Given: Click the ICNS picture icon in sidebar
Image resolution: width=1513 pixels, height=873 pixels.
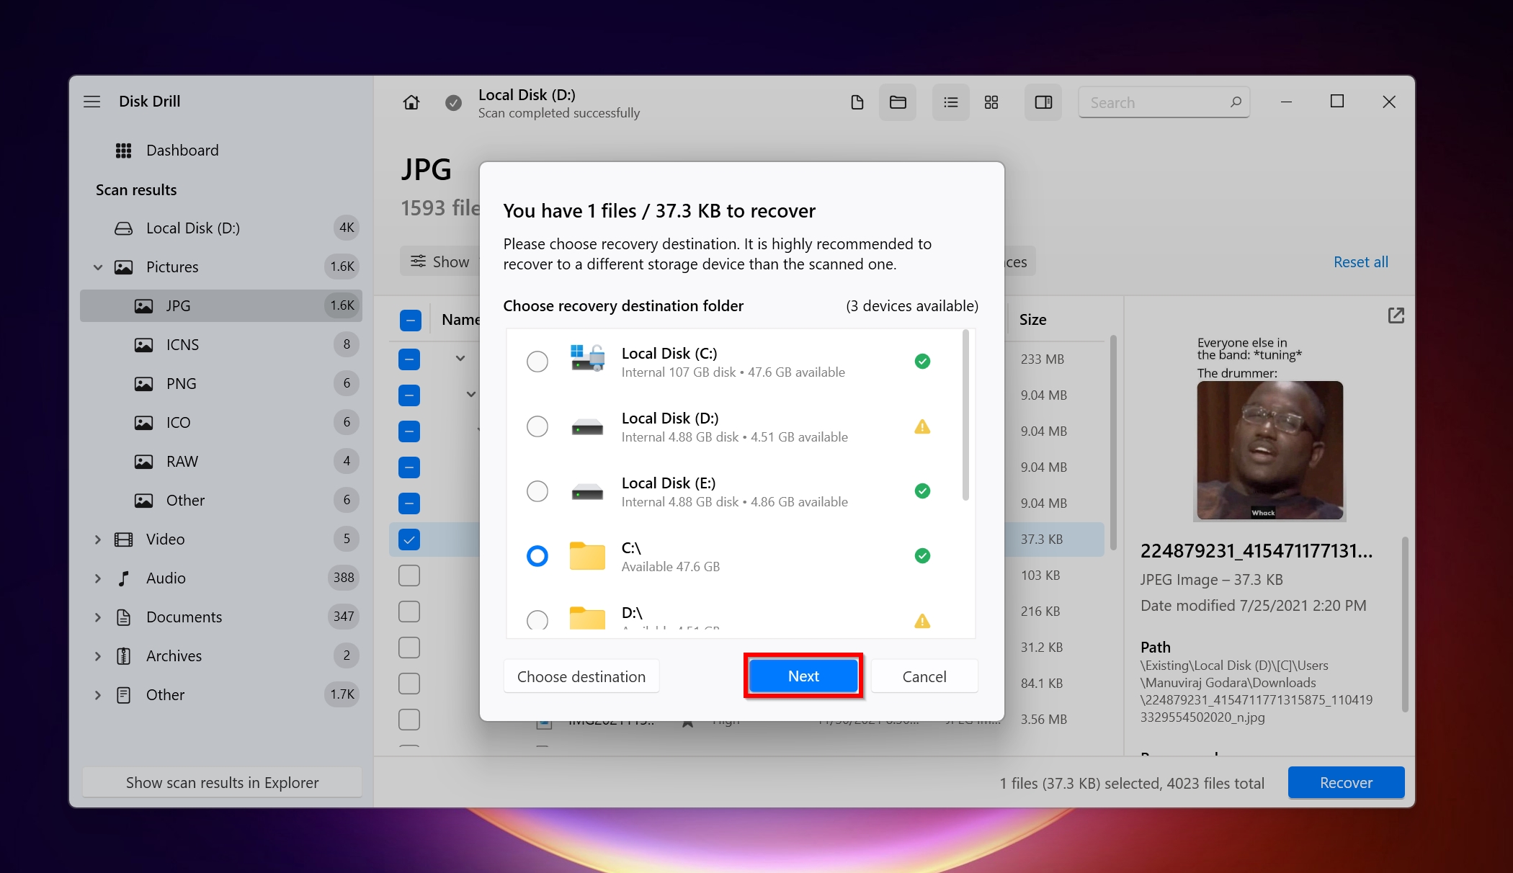Looking at the screenshot, I should click(x=143, y=345).
